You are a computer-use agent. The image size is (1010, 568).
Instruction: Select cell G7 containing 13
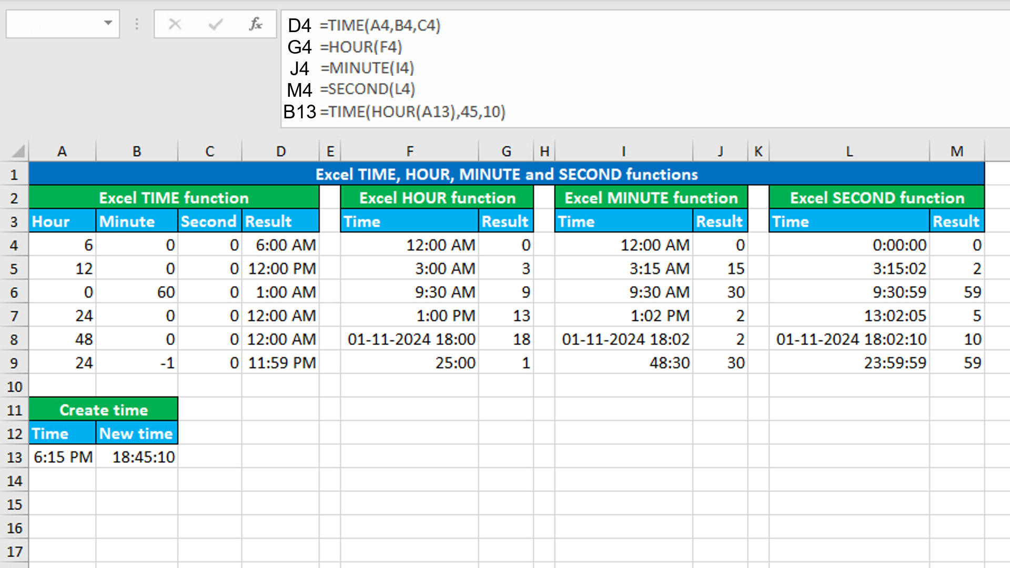pyautogui.click(x=506, y=316)
